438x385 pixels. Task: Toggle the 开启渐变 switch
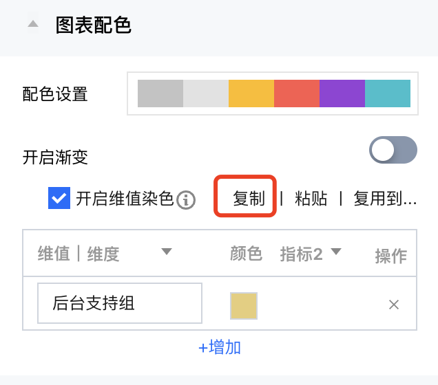tap(393, 150)
